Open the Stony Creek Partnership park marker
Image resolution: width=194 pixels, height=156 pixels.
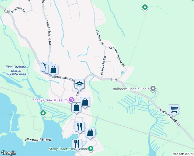coord(91,148)
